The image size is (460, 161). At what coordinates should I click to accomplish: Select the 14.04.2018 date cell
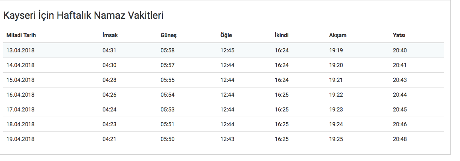[x=20, y=65]
